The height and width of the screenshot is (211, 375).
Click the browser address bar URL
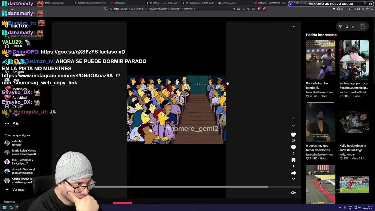pyautogui.click(x=154, y=9)
